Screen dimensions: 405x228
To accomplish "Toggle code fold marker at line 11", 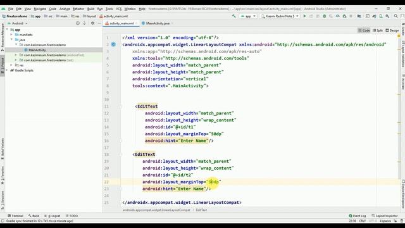I will click(120, 106).
